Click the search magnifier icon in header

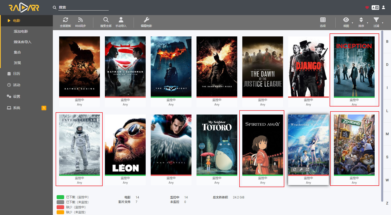(x=54, y=8)
